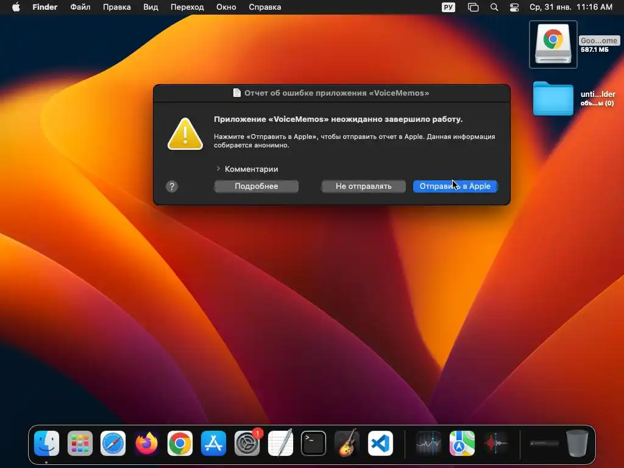Viewport: 624px width, 468px height.
Task: Launch Terminal from the Dock
Action: pyautogui.click(x=314, y=443)
